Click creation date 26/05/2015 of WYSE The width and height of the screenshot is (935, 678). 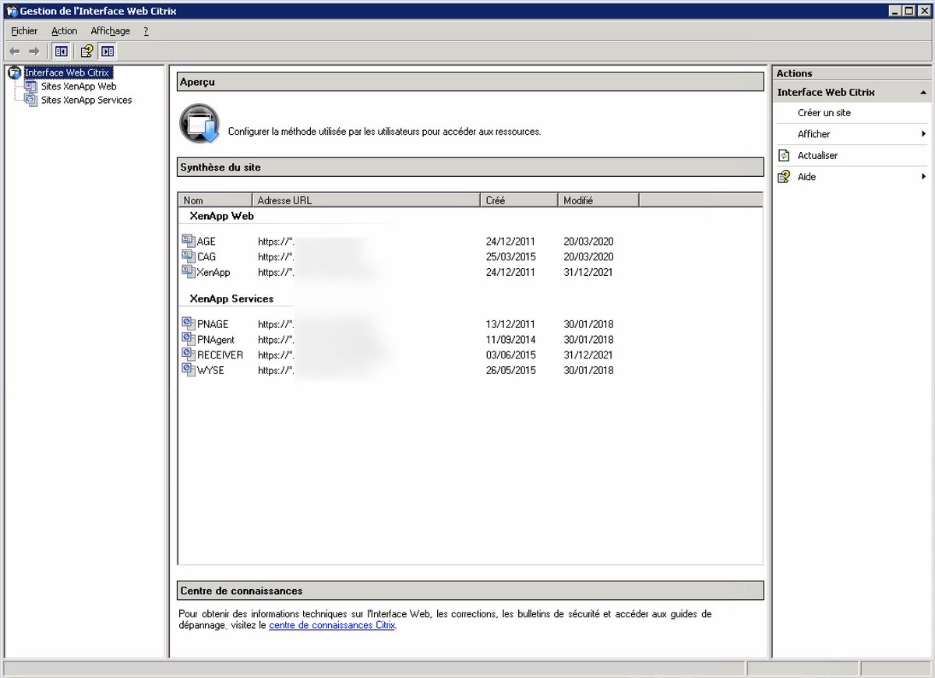510,370
